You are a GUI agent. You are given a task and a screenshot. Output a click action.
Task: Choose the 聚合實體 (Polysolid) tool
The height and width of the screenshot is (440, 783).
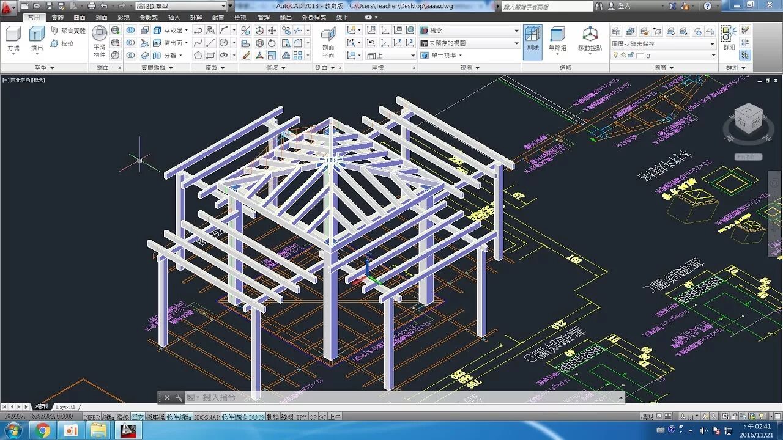coord(69,31)
